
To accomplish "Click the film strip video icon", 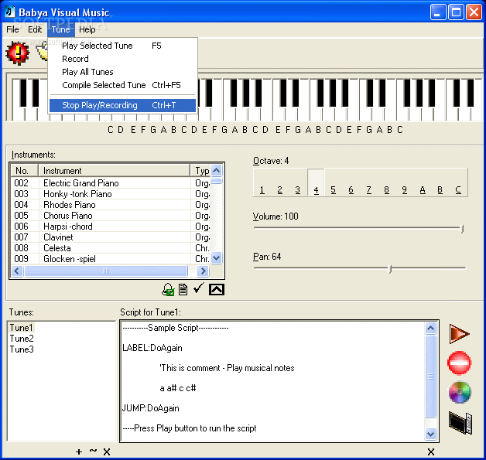I will pyautogui.click(x=460, y=423).
